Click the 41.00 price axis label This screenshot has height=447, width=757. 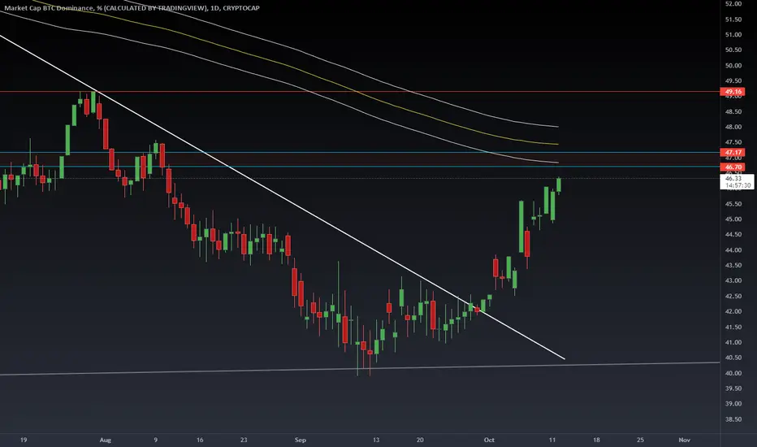[733, 343]
